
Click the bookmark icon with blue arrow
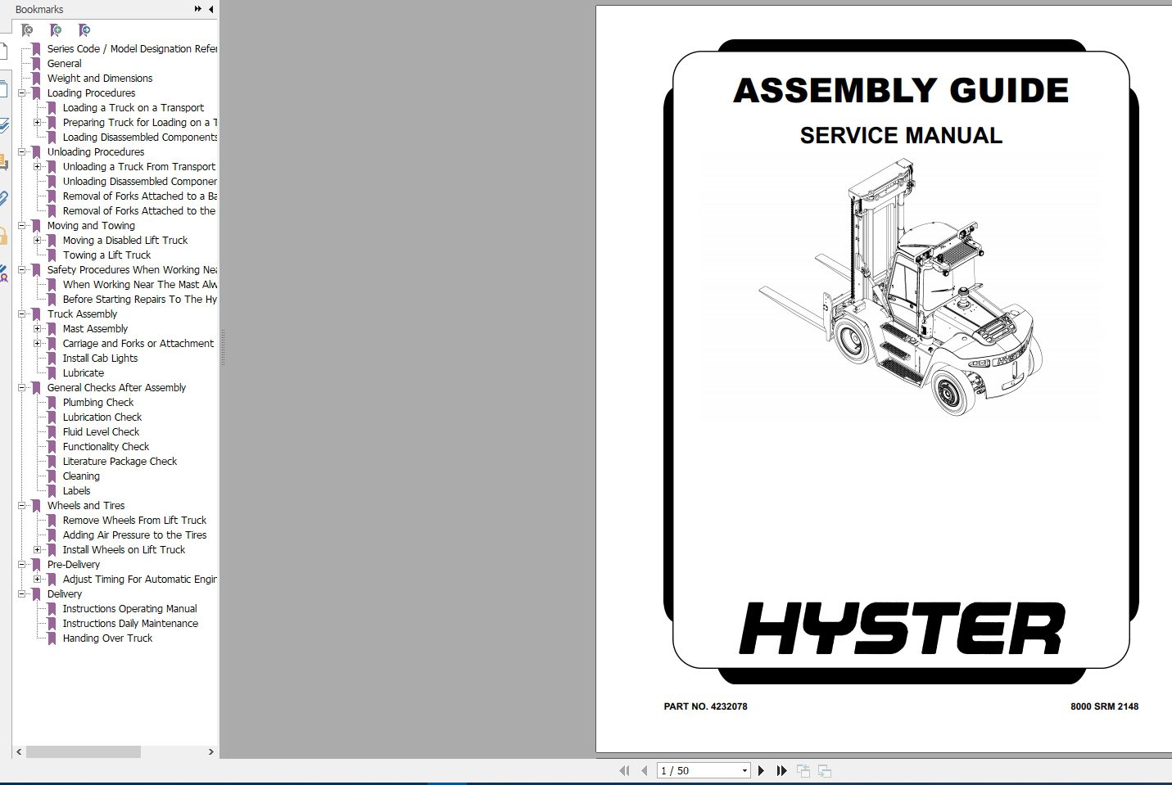tap(84, 30)
